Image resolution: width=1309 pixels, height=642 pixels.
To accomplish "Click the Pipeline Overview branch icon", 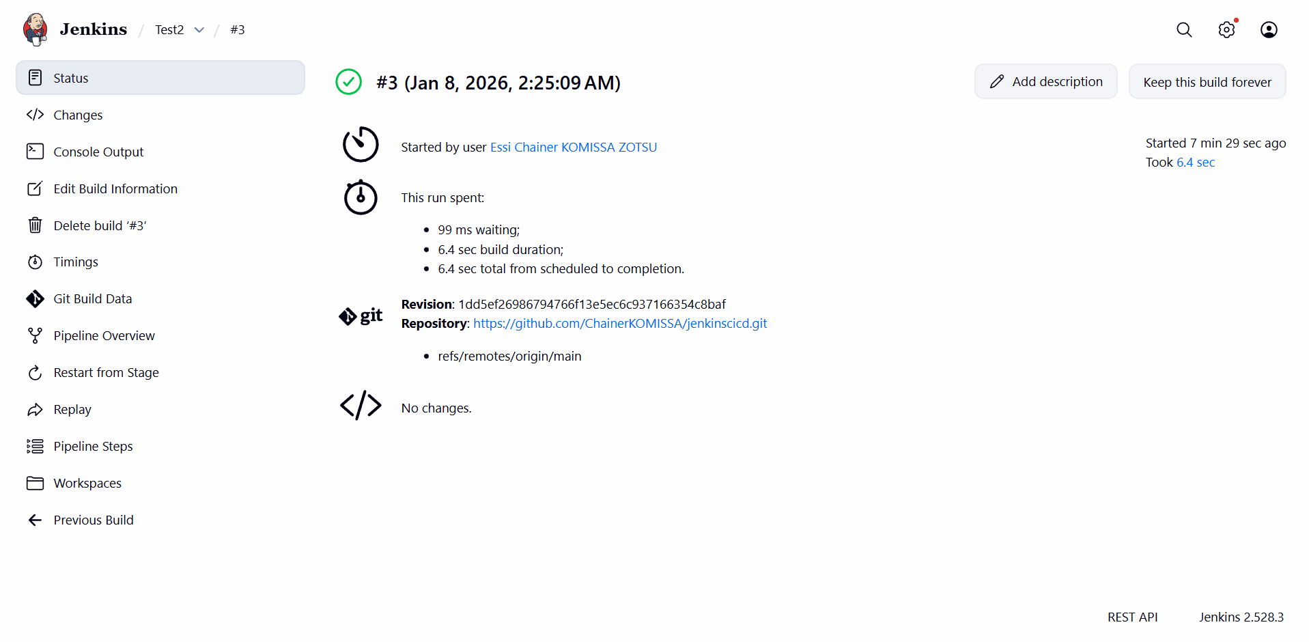I will point(35,336).
